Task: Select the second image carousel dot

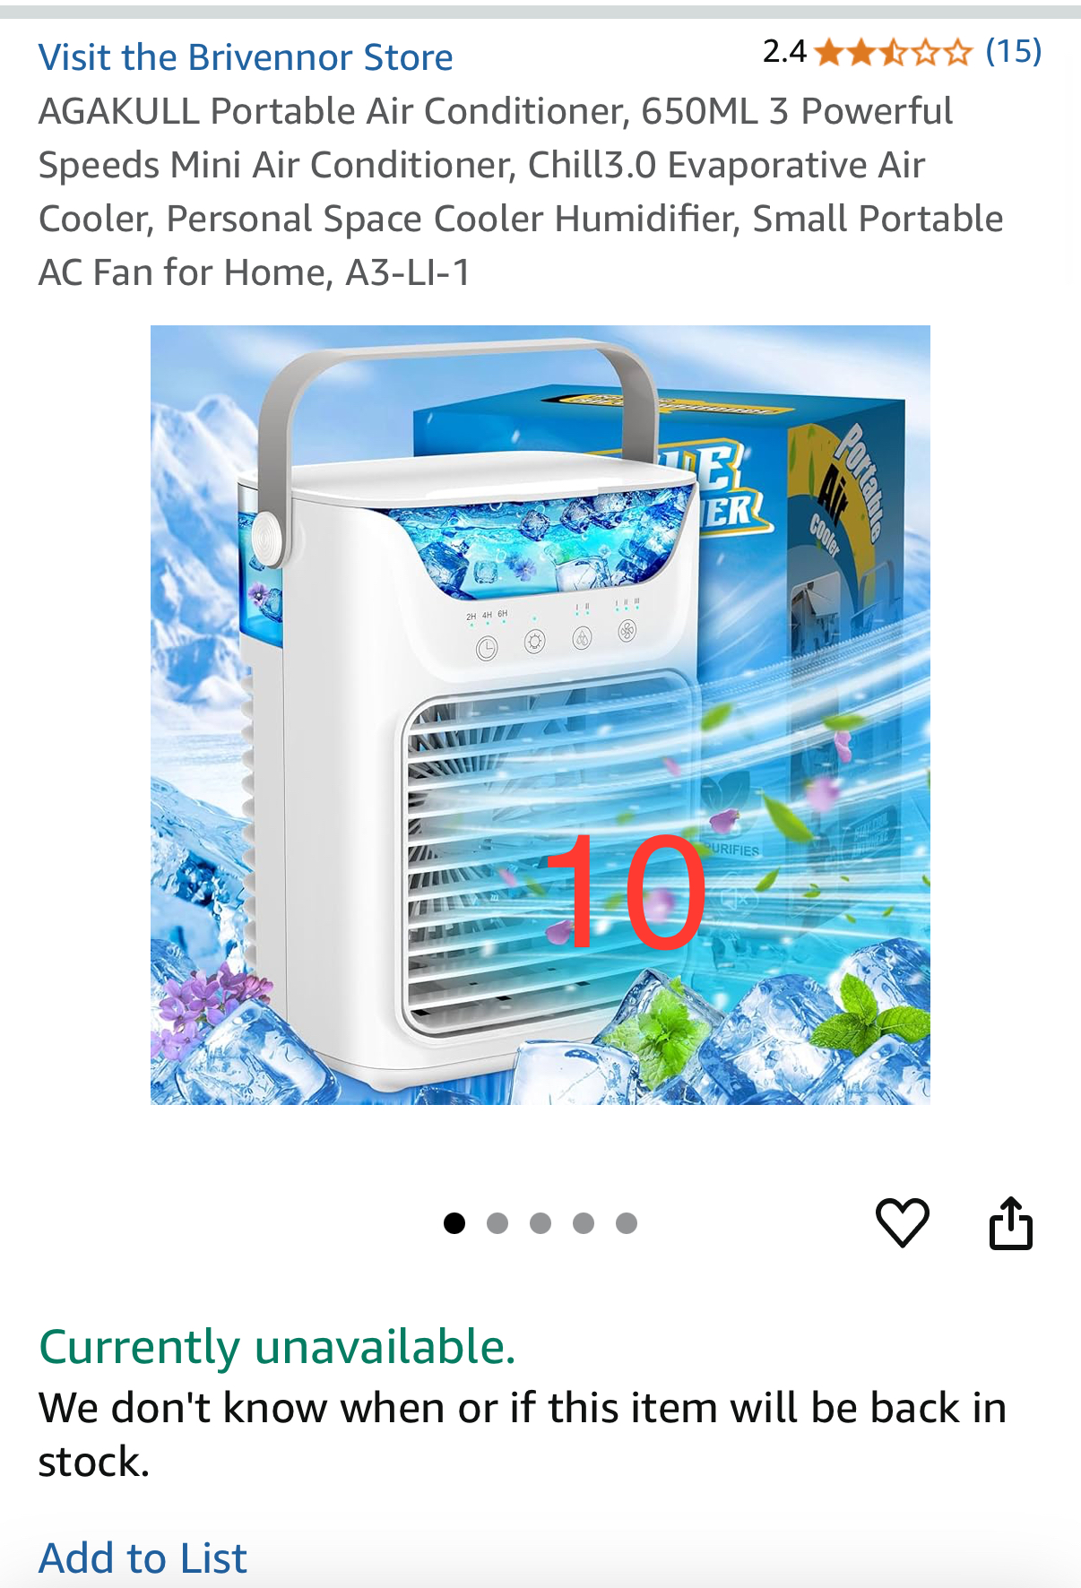Action: tap(497, 1223)
